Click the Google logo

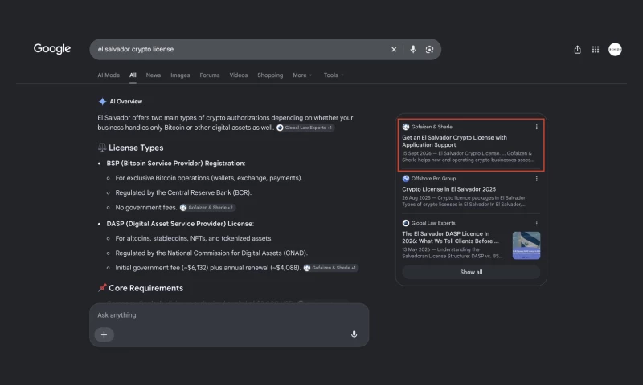point(52,49)
